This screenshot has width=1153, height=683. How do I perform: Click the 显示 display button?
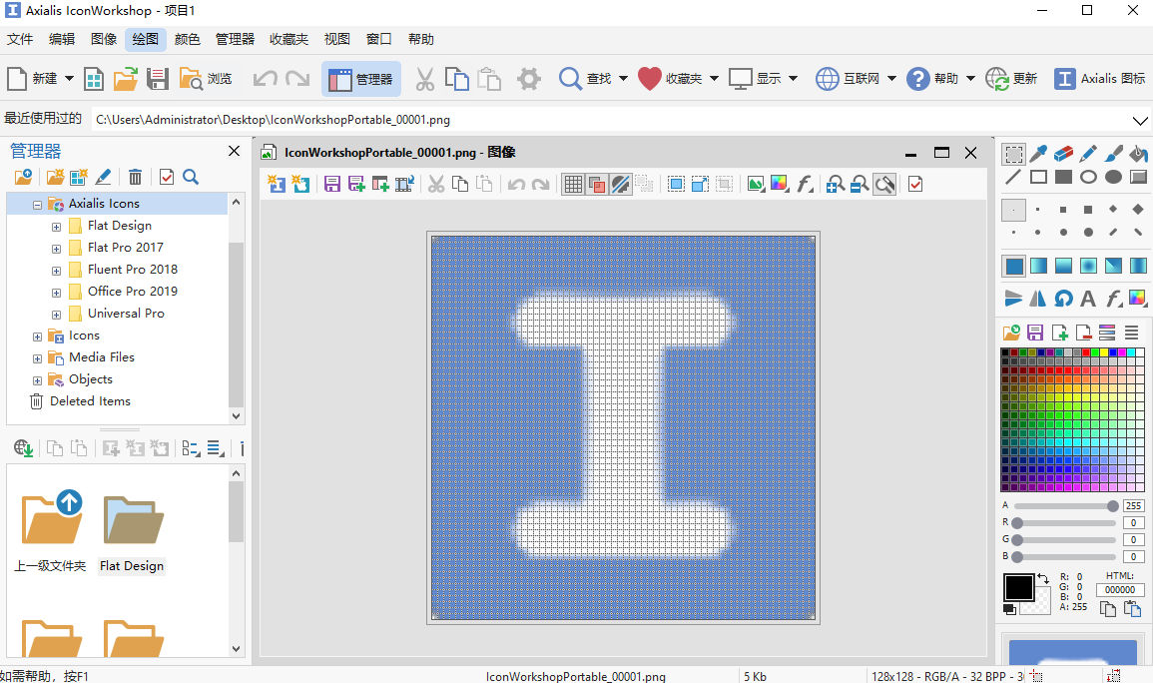755,79
